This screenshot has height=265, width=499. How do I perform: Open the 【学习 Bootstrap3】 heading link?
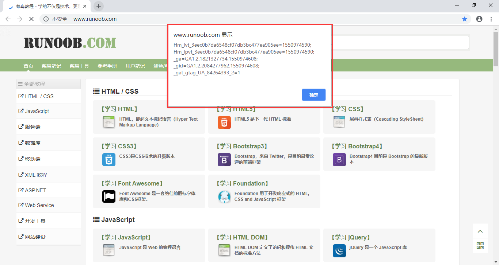241,146
